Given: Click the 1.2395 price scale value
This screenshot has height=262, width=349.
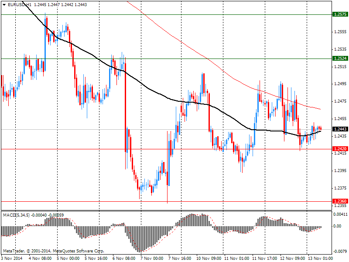Looking at the screenshot, I should click(x=341, y=171).
